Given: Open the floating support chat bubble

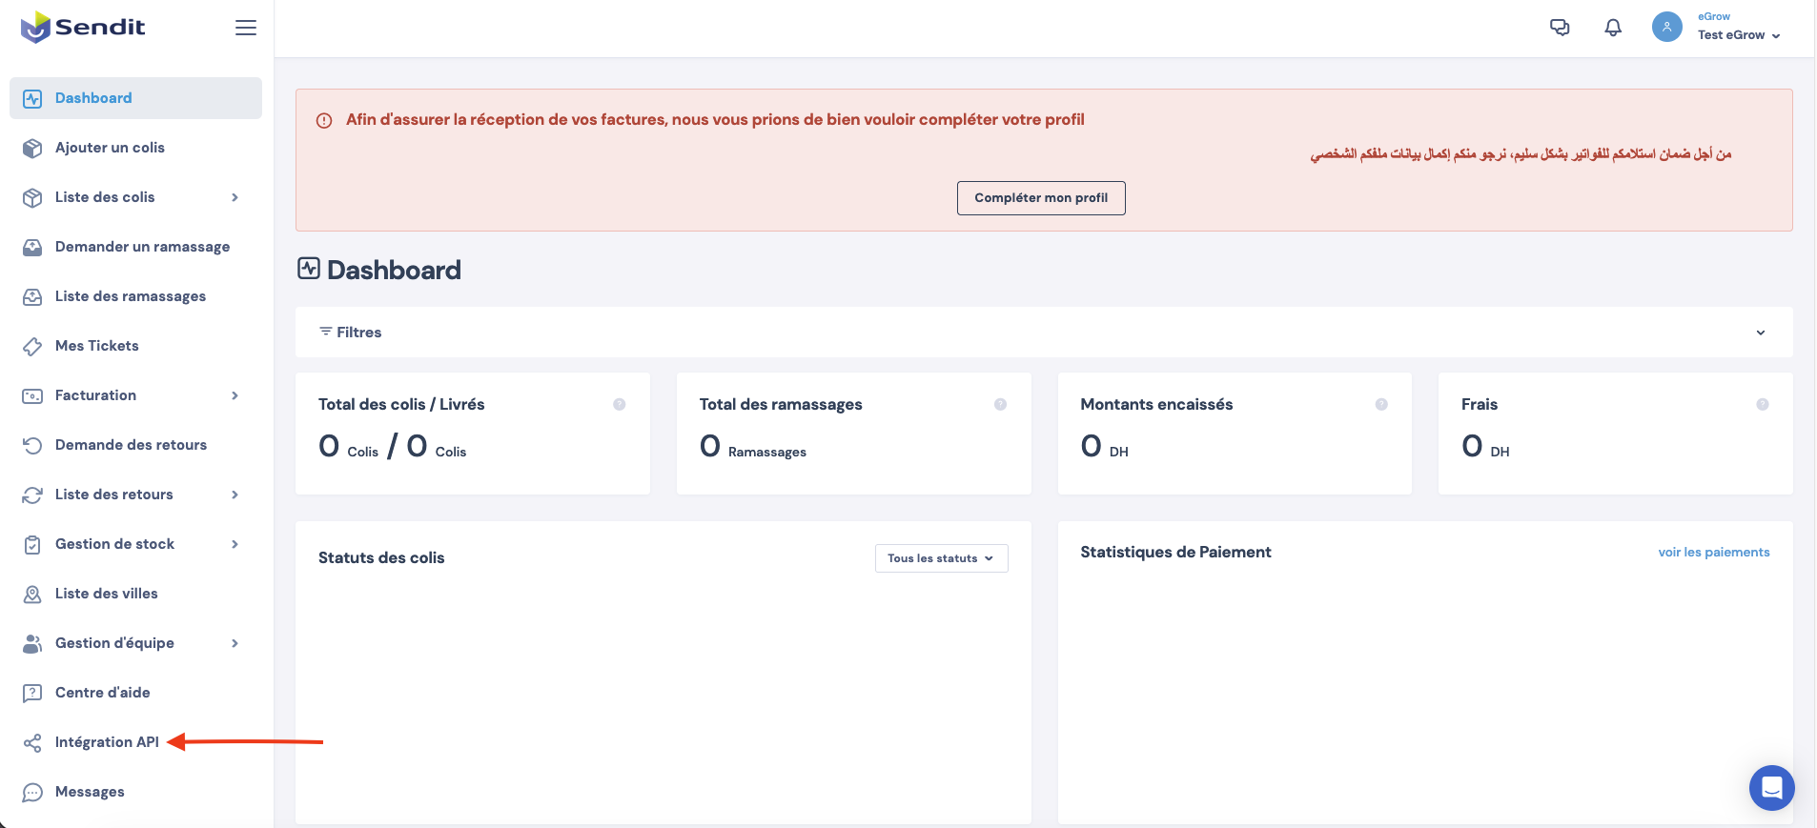Looking at the screenshot, I should coord(1771,788).
